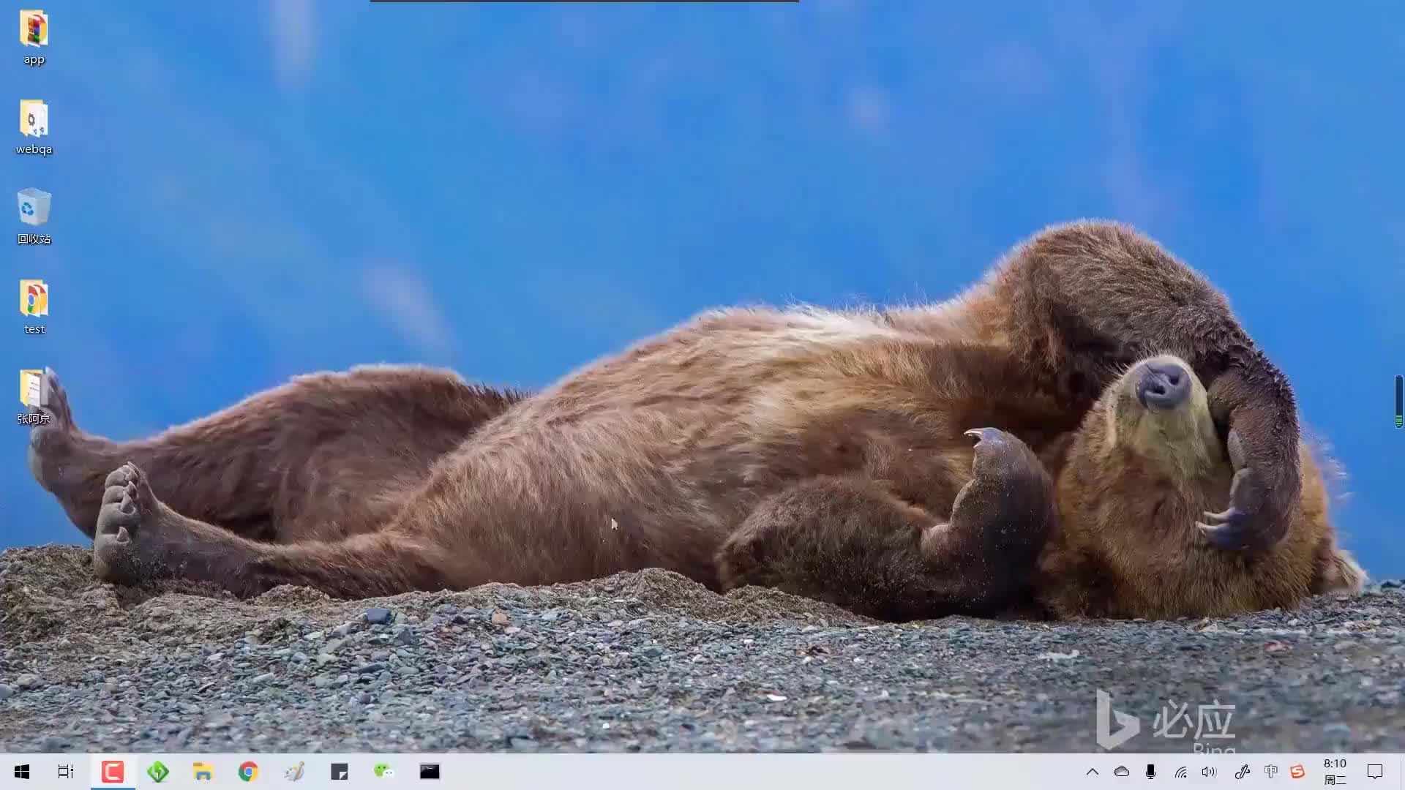Open the OneDrive cloud tray icon
The width and height of the screenshot is (1405, 790).
1122,772
